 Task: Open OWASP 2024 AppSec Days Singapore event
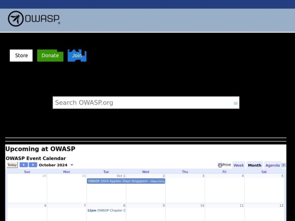[126, 181]
